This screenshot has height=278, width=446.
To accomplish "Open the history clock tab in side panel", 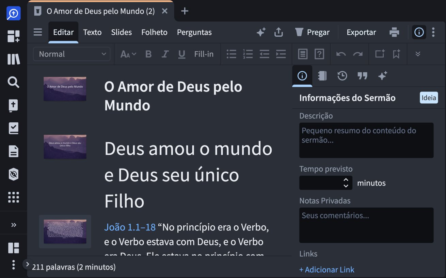I will (342, 76).
